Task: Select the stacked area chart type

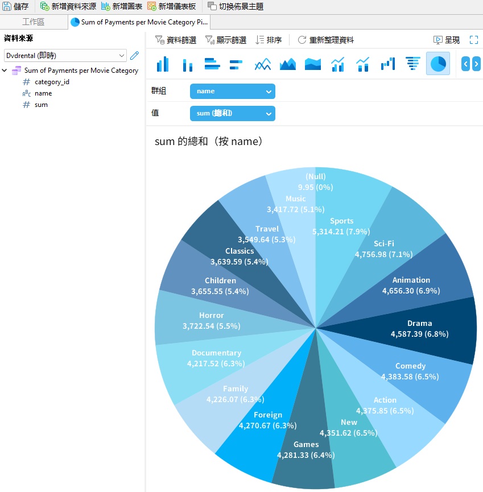Action: click(312, 63)
